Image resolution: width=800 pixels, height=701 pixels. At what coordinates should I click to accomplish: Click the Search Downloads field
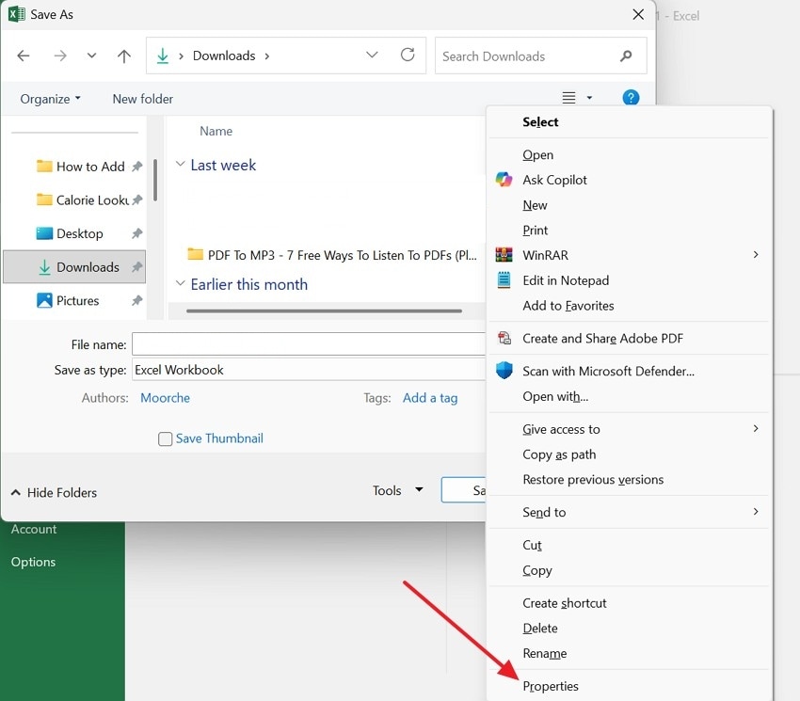(x=541, y=56)
